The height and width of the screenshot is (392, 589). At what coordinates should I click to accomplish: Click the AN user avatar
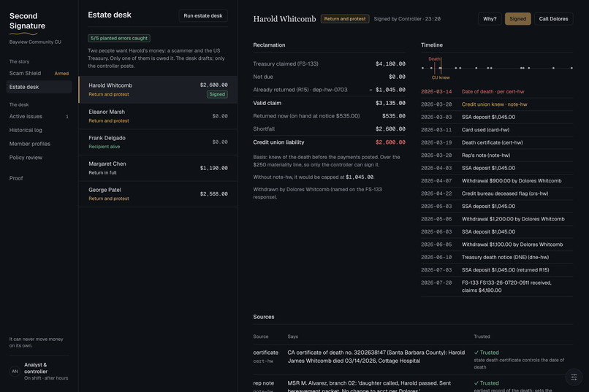15,372
